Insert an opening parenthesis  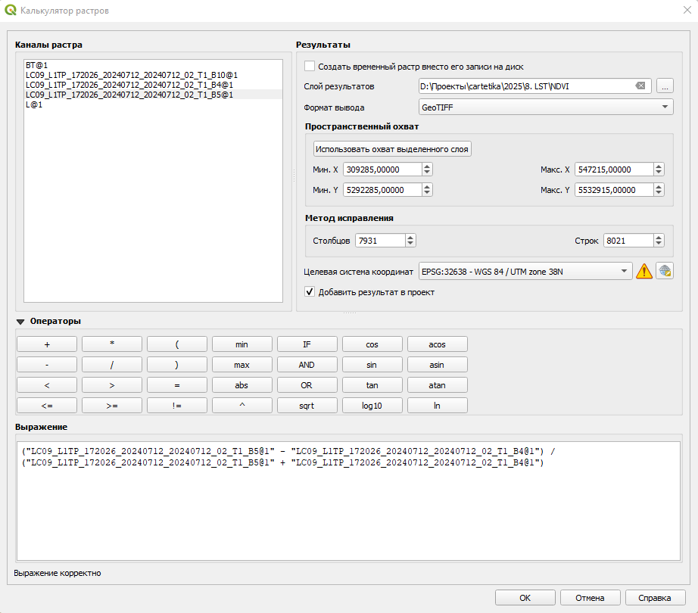pos(176,344)
